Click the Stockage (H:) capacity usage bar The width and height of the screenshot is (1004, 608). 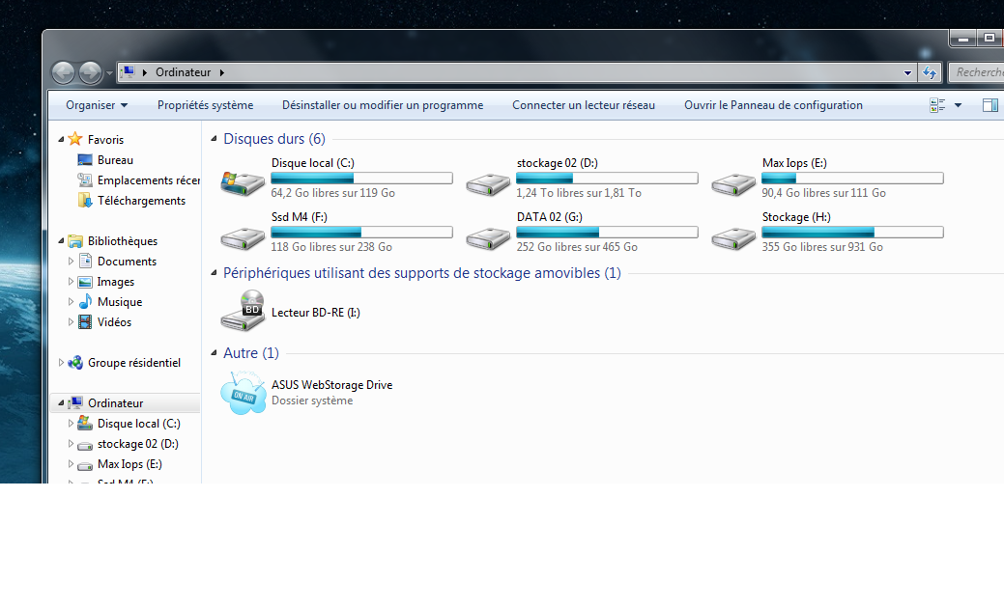pos(852,232)
